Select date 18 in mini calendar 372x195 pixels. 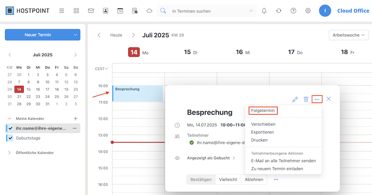pos(57,89)
